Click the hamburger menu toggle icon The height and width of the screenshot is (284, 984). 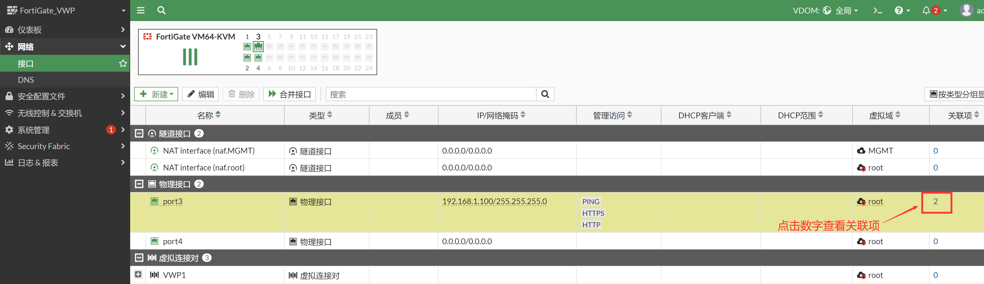pos(140,10)
